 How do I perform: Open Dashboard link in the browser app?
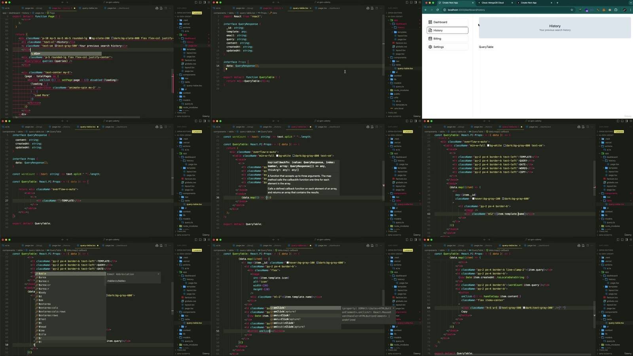[x=447, y=22]
